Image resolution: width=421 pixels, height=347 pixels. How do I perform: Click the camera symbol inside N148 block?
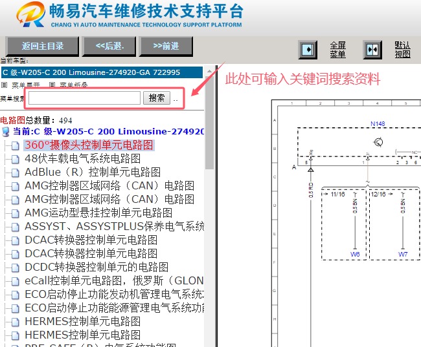tap(379, 142)
